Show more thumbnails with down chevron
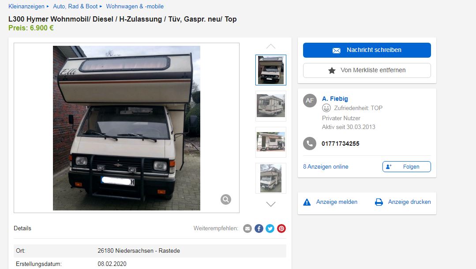The width and height of the screenshot is (476, 269). click(271, 204)
